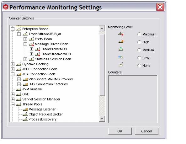Click the OK button

coord(120,131)
